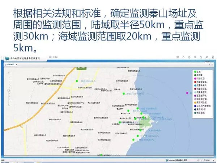The width and height of the screenshot is (217, 163).
Task: Click the 辅通道异常 legend label
Action: [202, 99]
